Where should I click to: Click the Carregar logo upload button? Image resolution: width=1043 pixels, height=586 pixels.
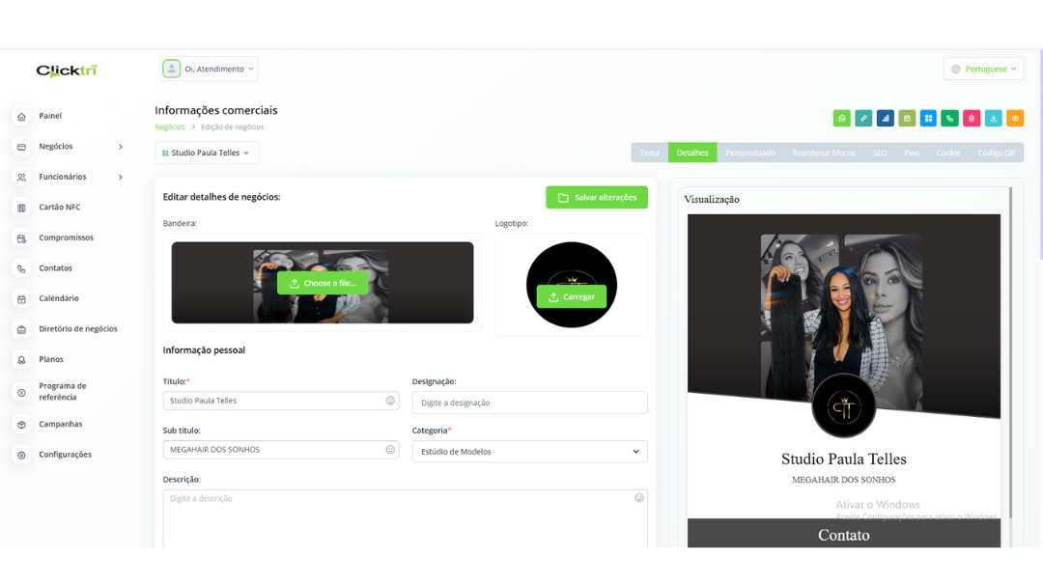pos(572,297)
